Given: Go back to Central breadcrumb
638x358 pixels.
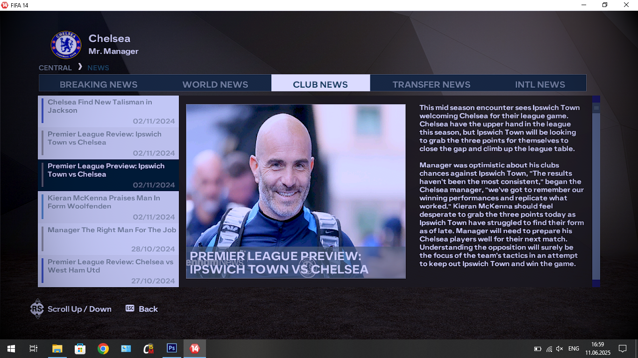Looking at the screenshot, I should (55, 68).
